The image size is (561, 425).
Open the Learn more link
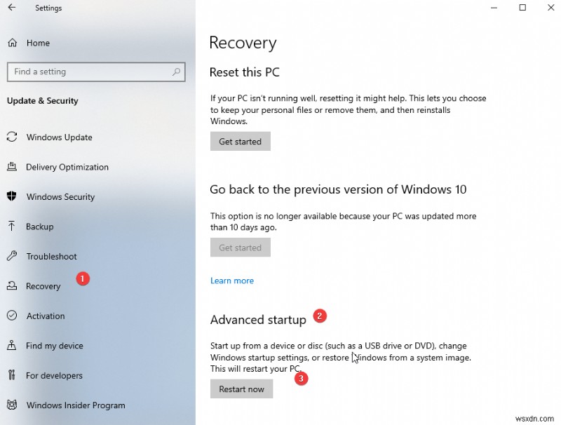[x=231, y=281]
